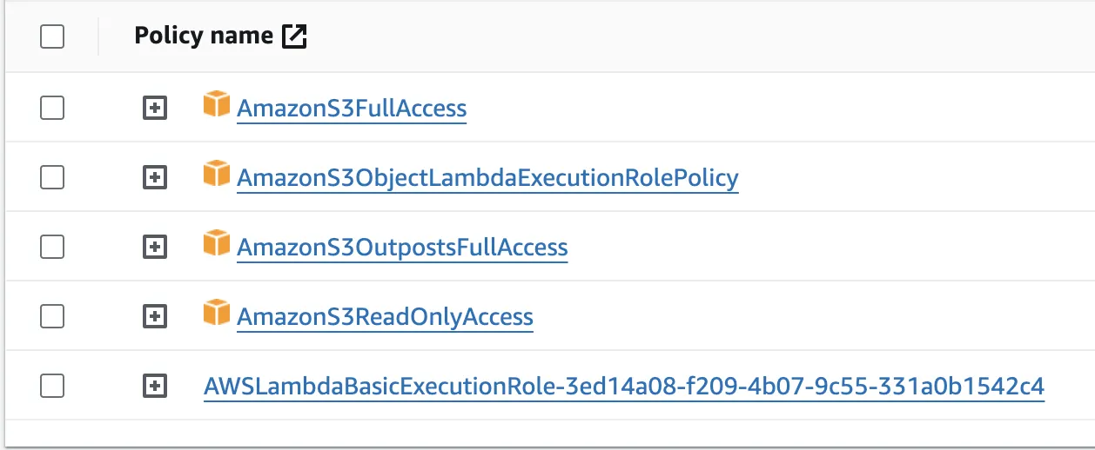This screenshot has width=1095, height=450.
Task: Click the orange box icon for AmazonS3ObjectLambdaExecutionRolePolicy
Action: coord(217,173)
